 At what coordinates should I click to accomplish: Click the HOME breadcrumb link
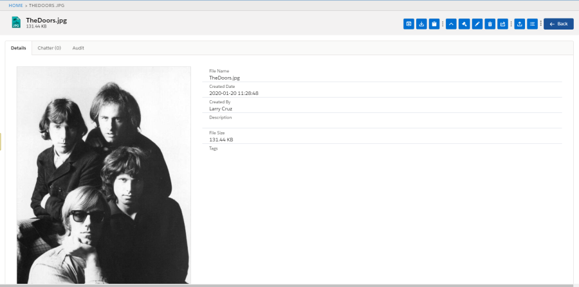tap(15, 5)
